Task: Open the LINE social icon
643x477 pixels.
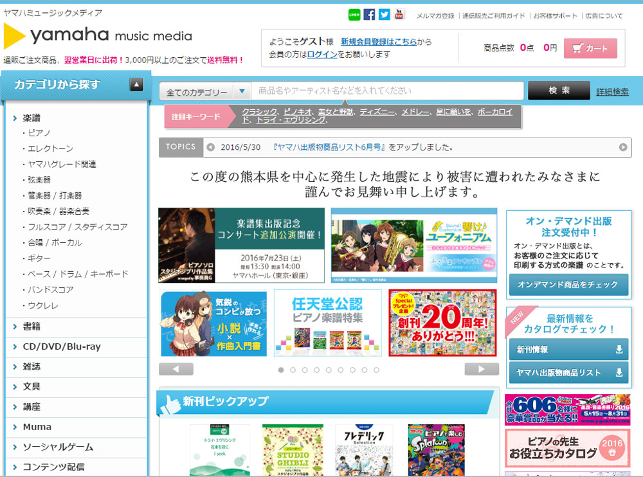Action: (354, 15)
